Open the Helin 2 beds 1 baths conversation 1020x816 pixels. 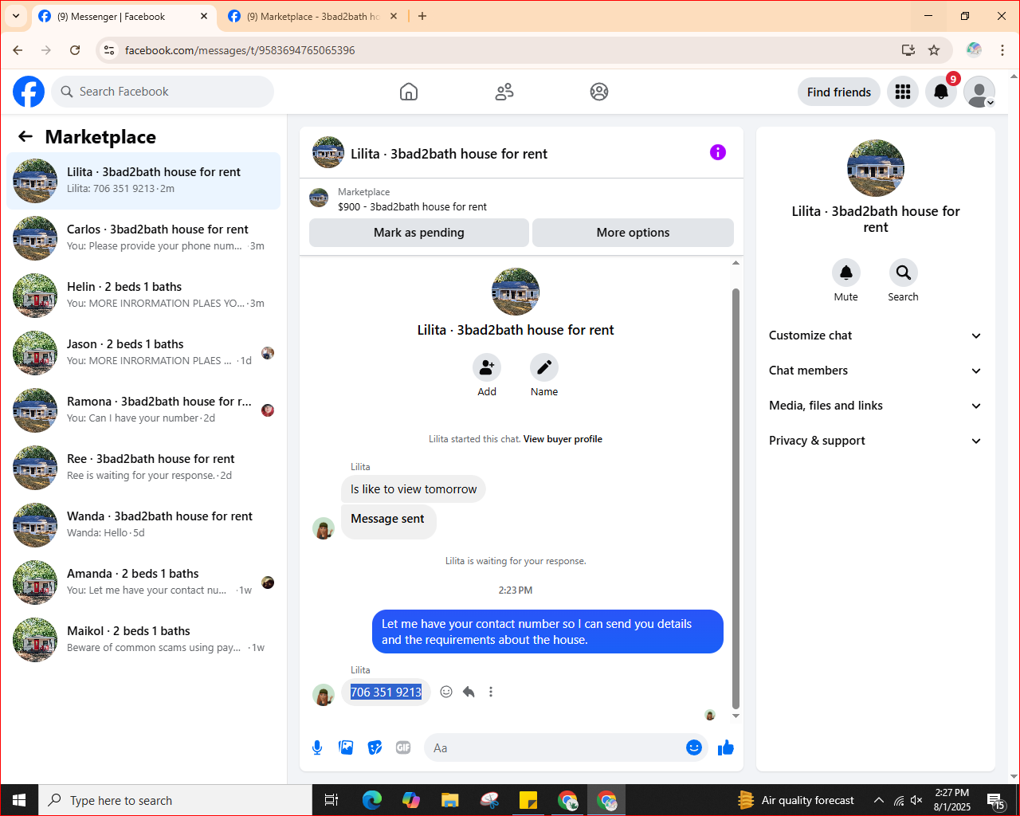tap(143, 296)
